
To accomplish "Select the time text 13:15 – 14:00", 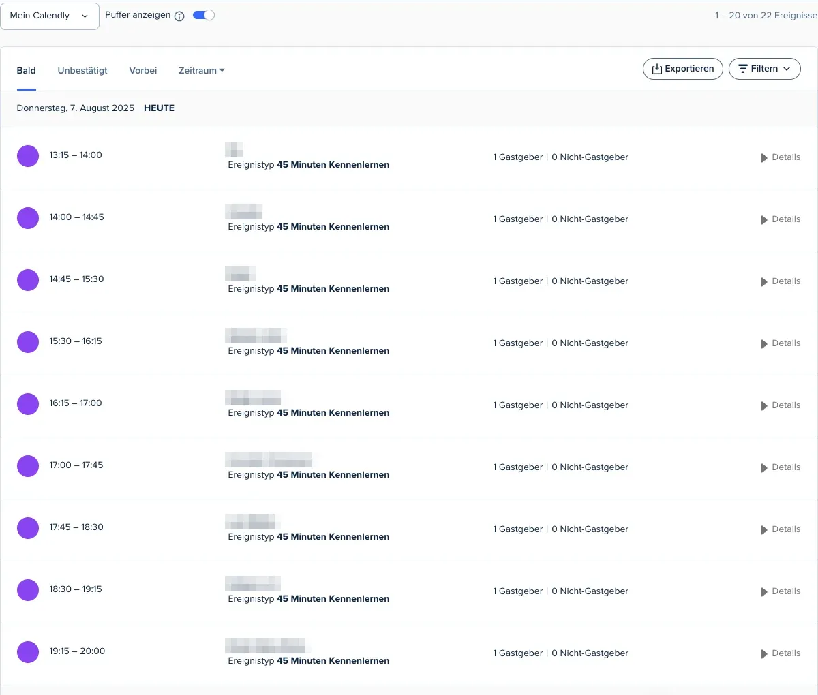I will [76, 155].
